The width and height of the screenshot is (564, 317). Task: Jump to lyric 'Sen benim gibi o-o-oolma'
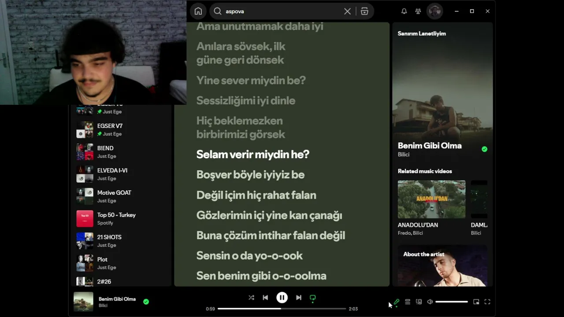click(x=261, y=276)
